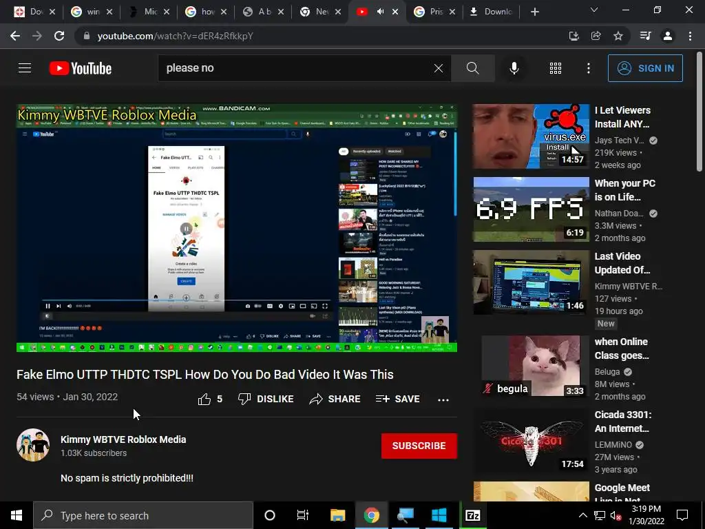Open the Windows Start menu

pyautogui.click(x=17, y=515)
